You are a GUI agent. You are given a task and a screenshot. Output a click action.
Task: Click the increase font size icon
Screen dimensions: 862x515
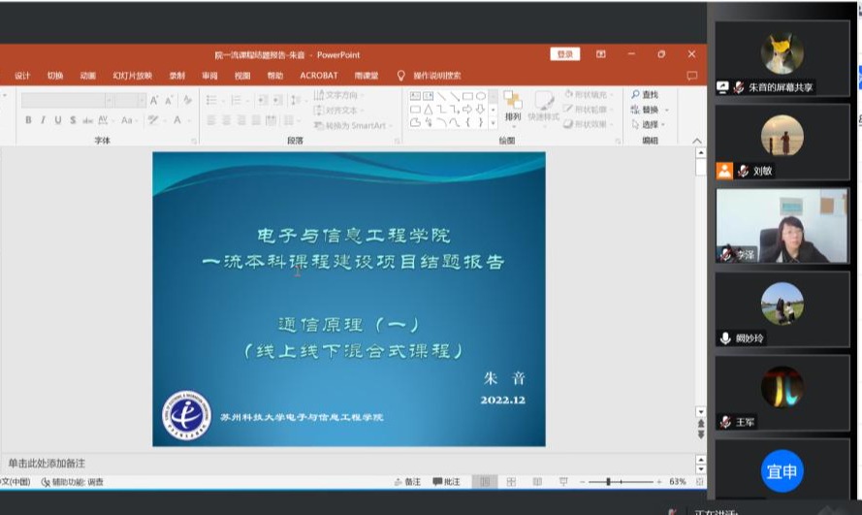tap(153, 100)
